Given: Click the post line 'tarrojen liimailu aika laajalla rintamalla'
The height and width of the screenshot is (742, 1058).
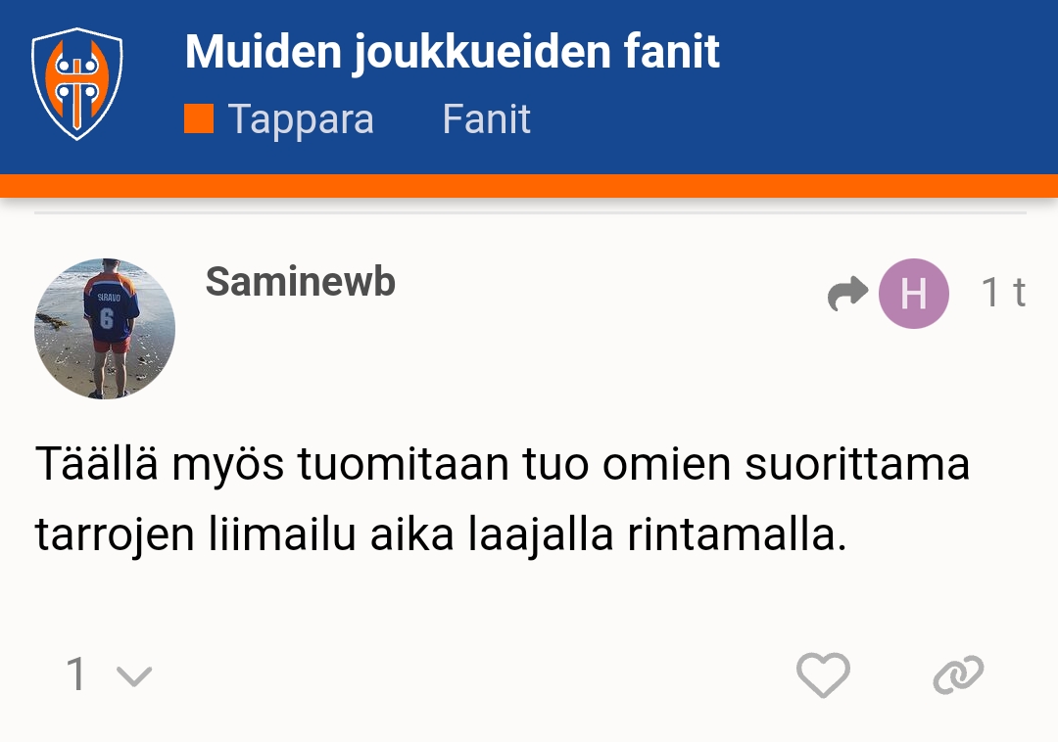Looking at the screenshot, I should (x=440, y=536).
